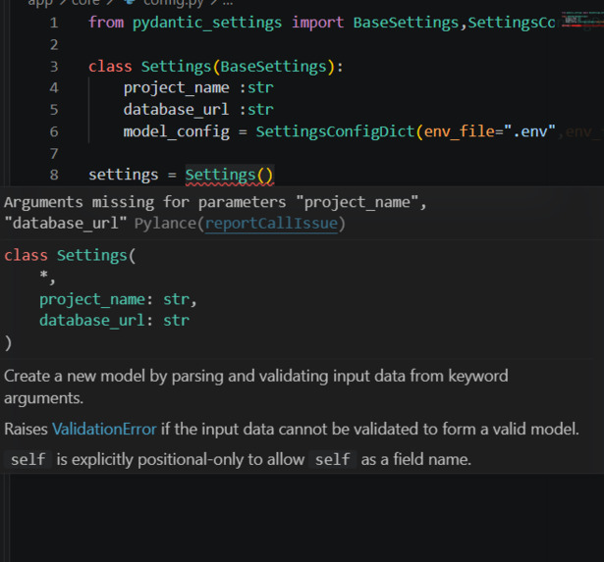
Task: Click the minimap at top right
Action: coord(581,21)
